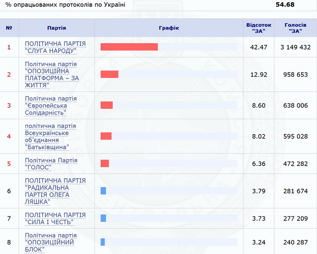This screenshot has height=254, width=317.
Task: Open "РАДИКАЛЬНА ПАРТІЯ ОЛЕГА ЛЯШКА" link
Action: pyautogui.click(x=55, y=191)
